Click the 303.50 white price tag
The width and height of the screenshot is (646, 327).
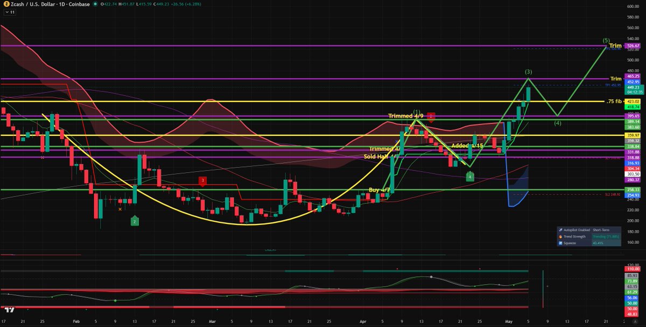tap(633, 175)
